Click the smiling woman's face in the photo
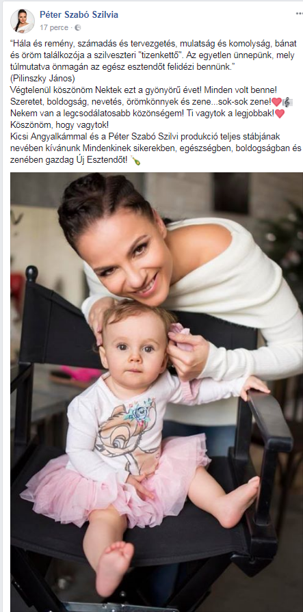This screenshot has width=303, height=612. 125,253
